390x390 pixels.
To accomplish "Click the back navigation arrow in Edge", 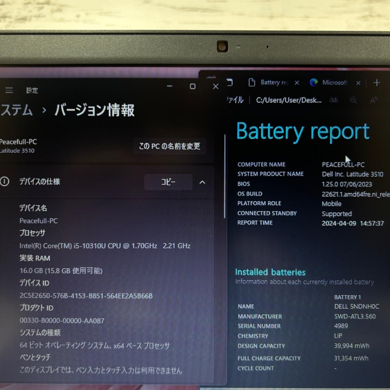I will [x=230, y=82].
